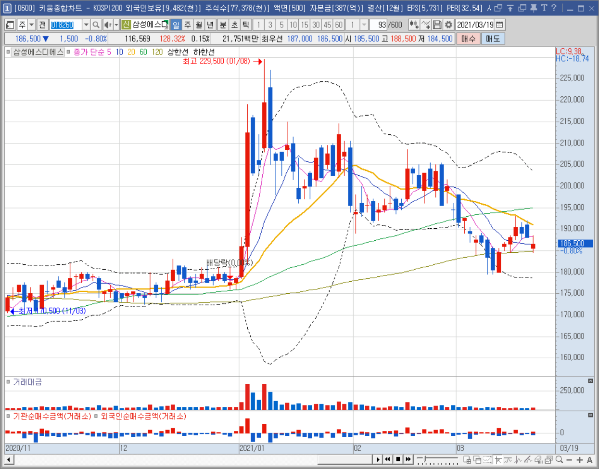Click the pin window icon in title bar
599x469 pixels.
tap(533, 8)
